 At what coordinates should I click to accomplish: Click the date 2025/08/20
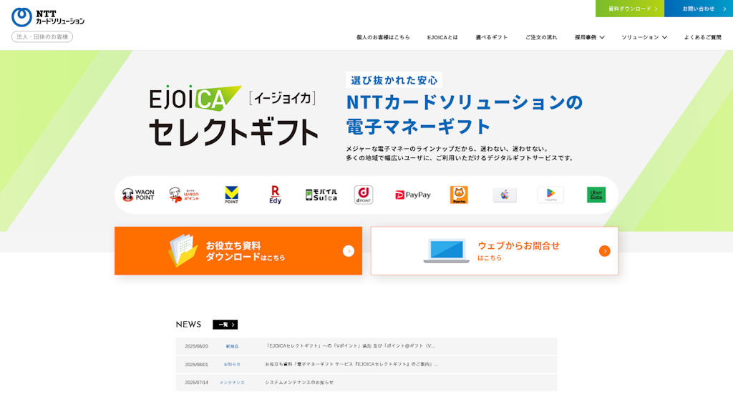click(x=196, y=347)
